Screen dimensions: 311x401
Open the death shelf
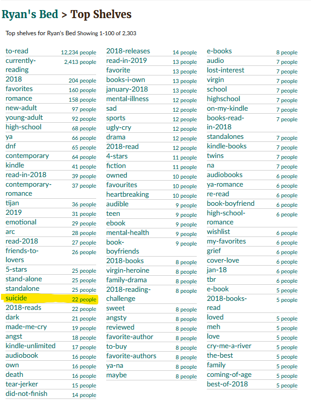pos(15,375)
